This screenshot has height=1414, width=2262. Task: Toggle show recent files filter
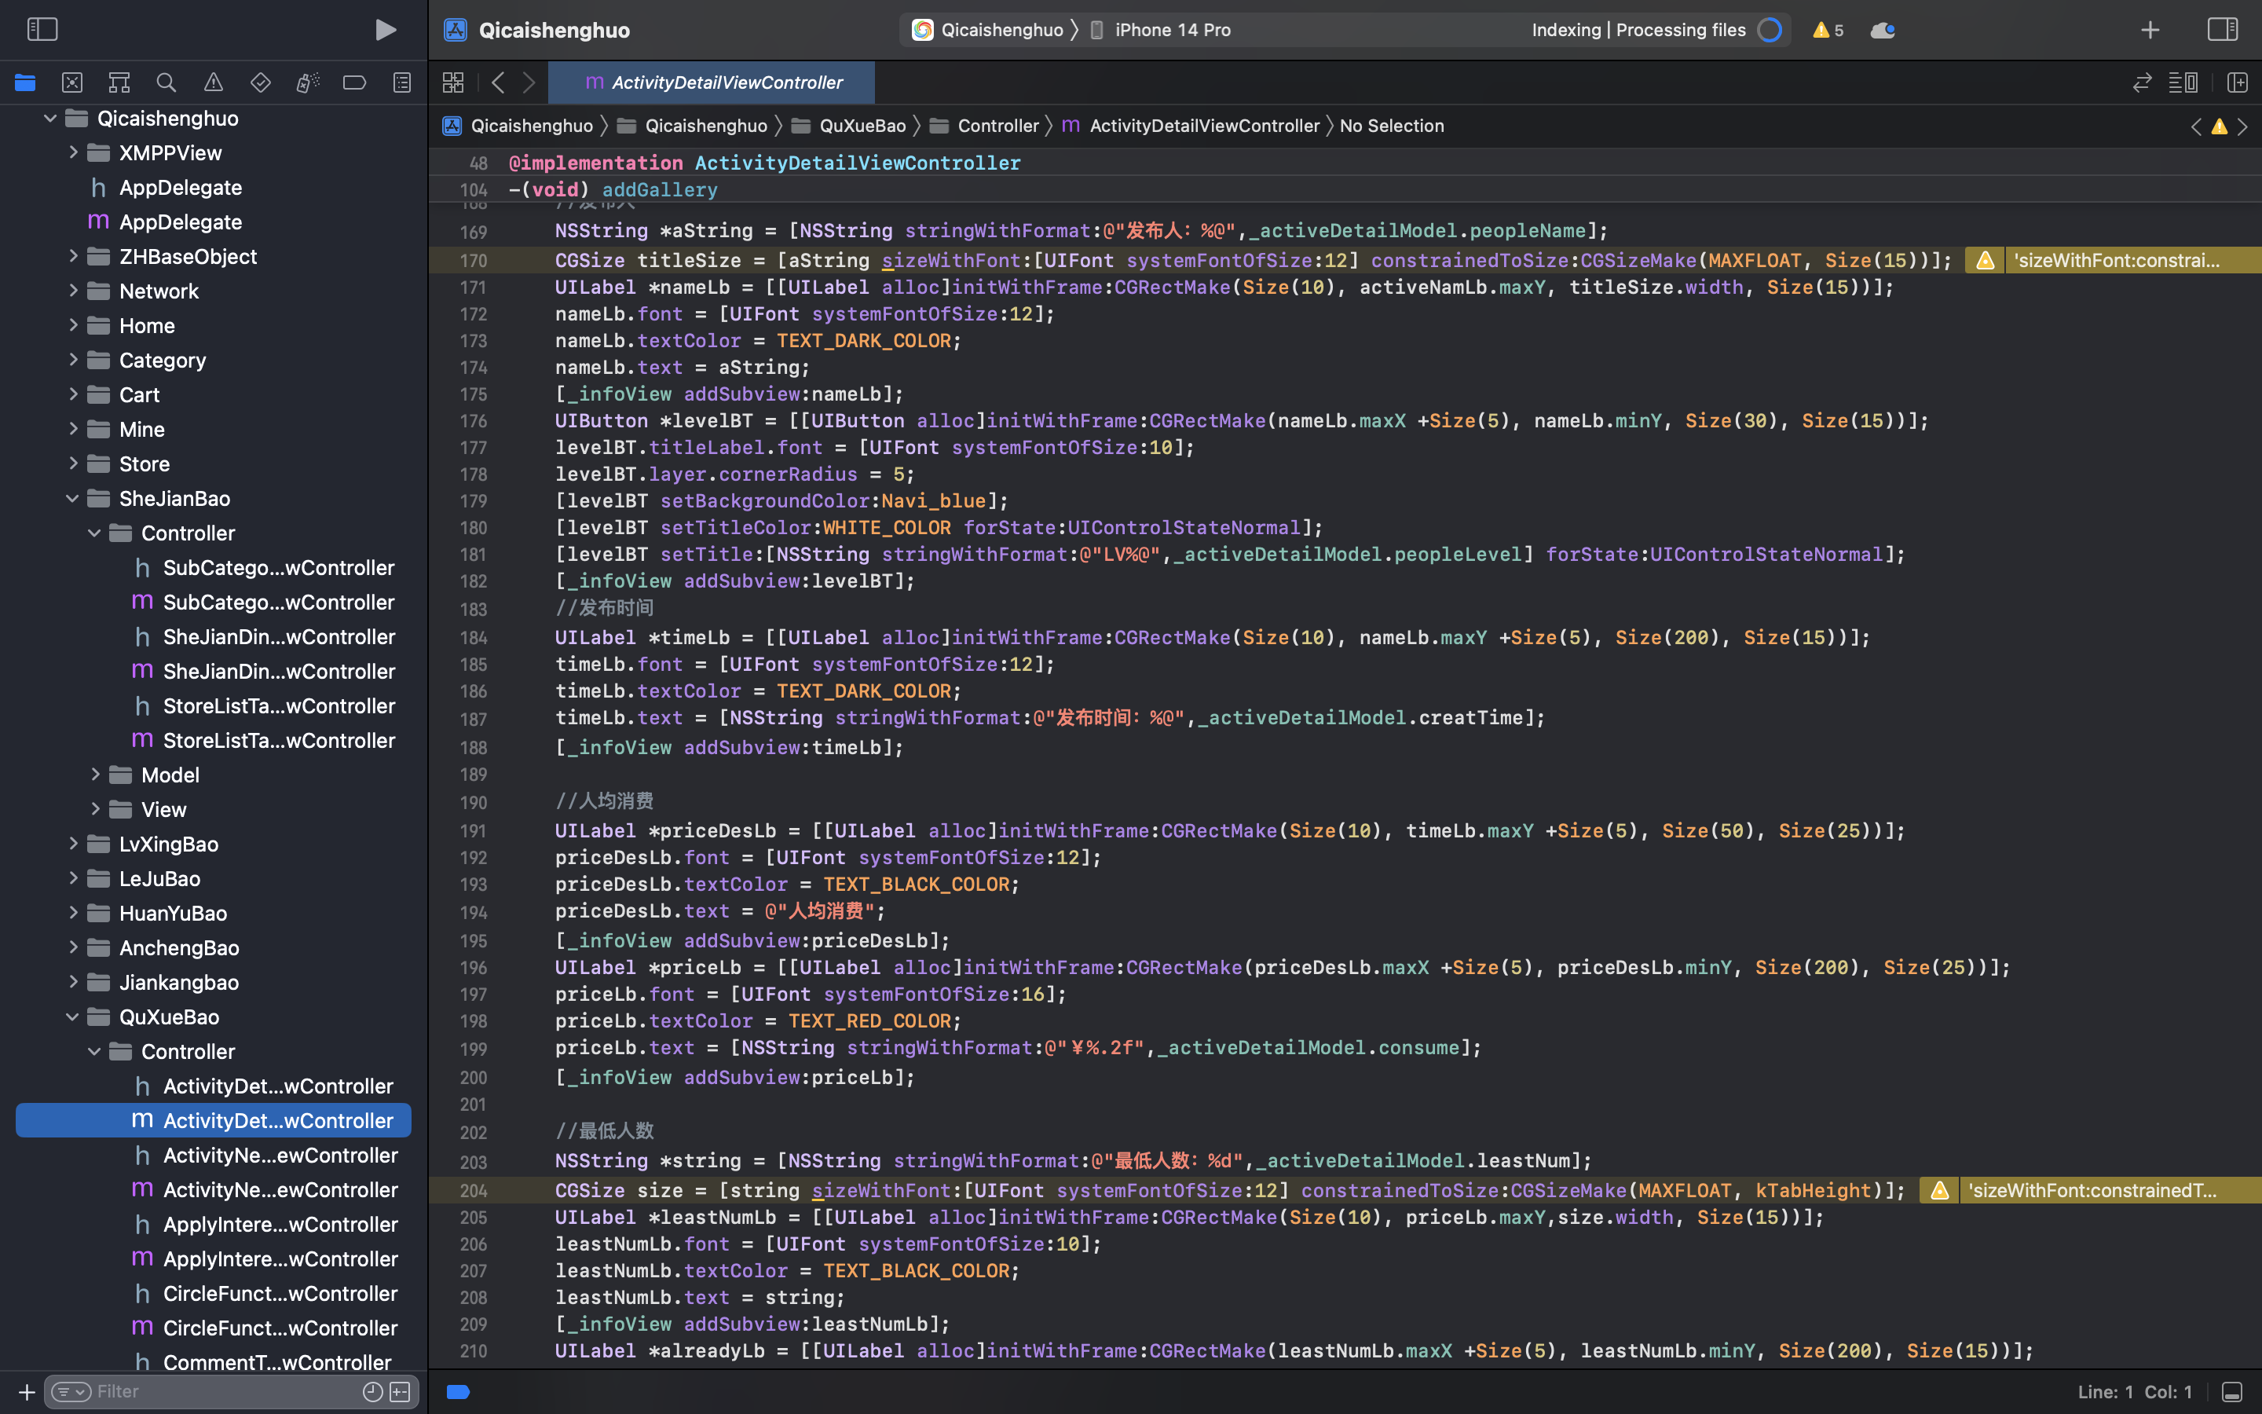pos(372,1391)
